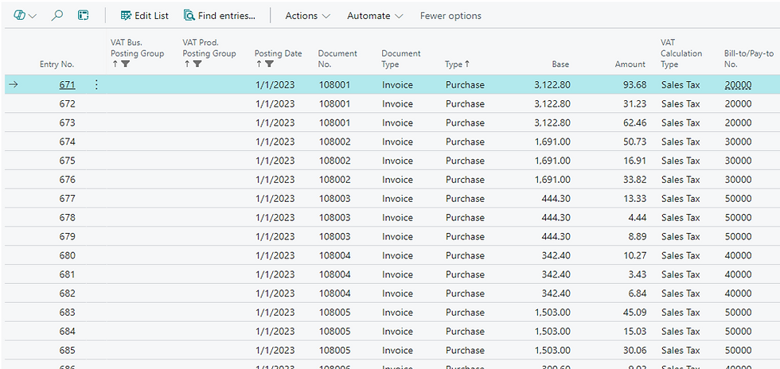Click document number 108004 in row 680
The height and width of the screenshot is (369, 780).
[x=335, y=255]
